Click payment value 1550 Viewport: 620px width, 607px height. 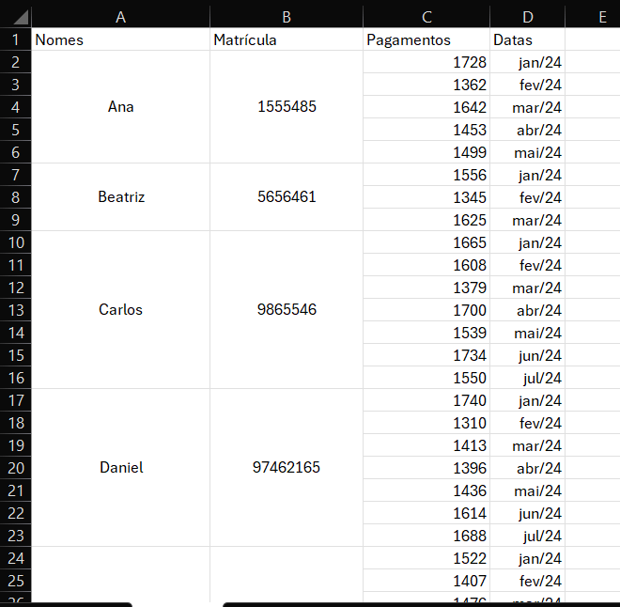[426, 378]
